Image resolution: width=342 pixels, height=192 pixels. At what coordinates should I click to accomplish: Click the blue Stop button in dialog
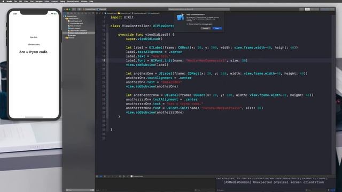(217, 28)
